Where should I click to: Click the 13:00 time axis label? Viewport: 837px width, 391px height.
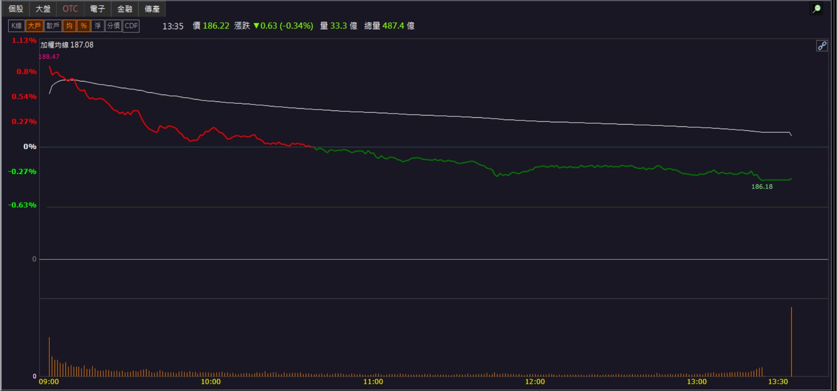697,382
